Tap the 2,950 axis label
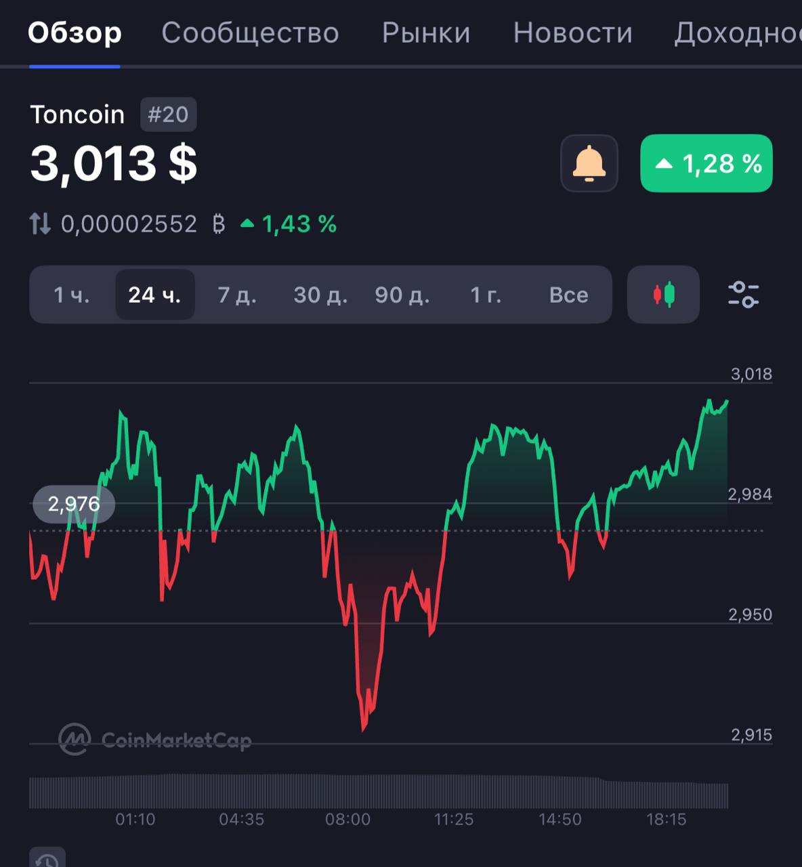802x867 pixels. [x=750, y=614]
